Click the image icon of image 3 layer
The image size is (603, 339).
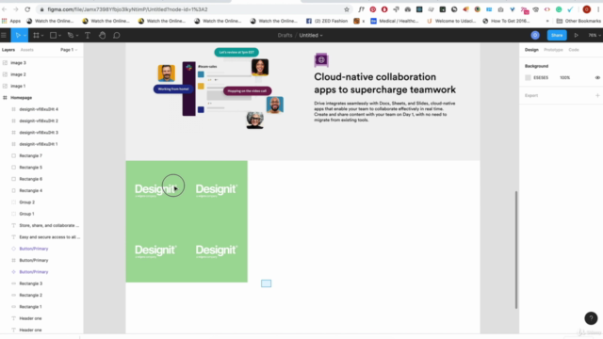pyautogui.click(x=5, y=63)
